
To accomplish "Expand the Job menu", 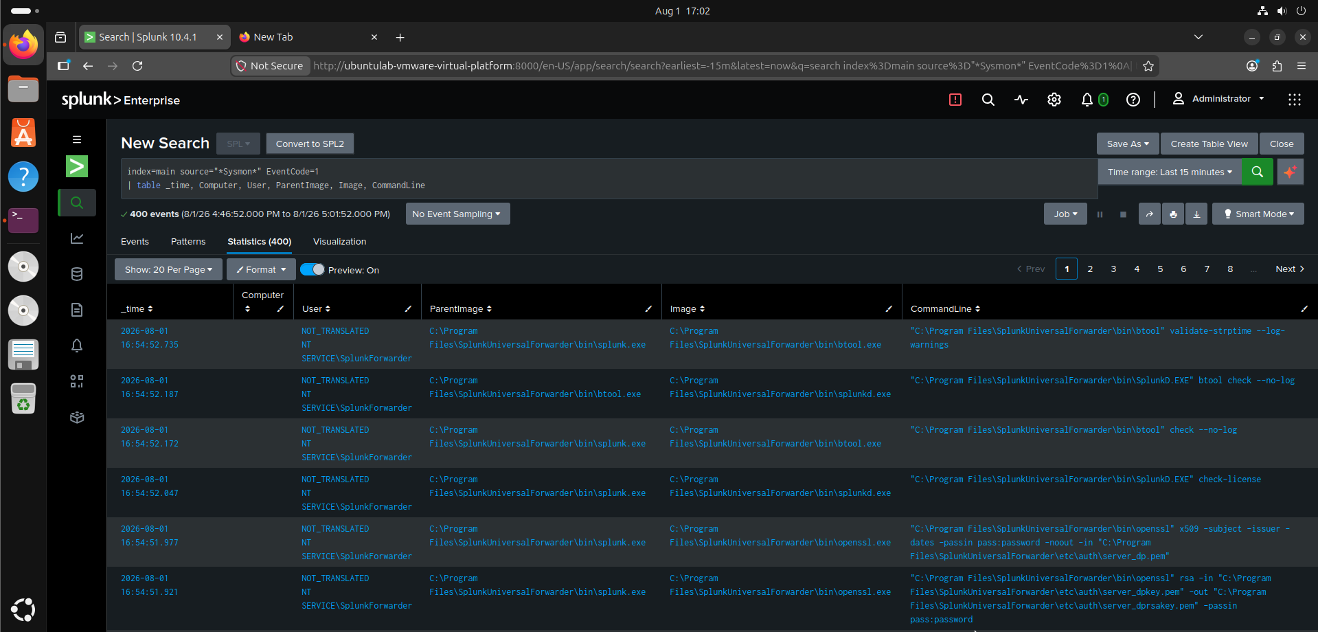I will coord(1065,214).
